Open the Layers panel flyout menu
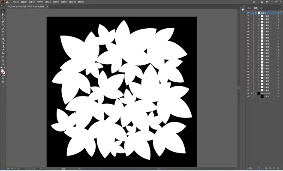This screenshot has width=283, height=171. [281, 8]
